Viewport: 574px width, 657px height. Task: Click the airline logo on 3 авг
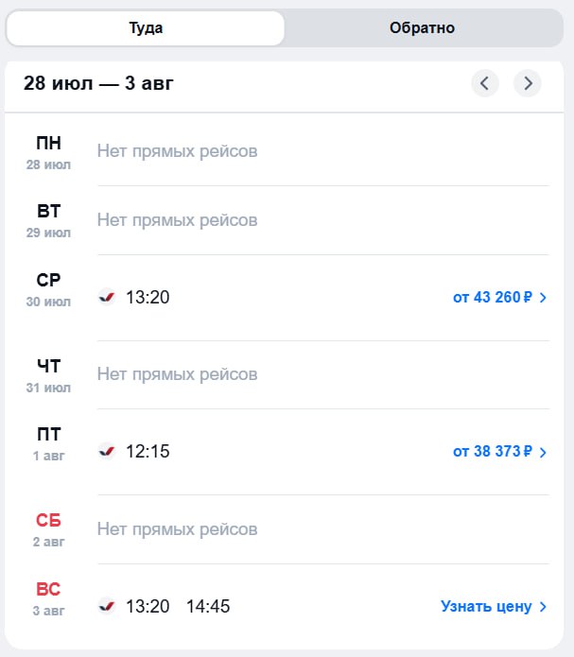pyautogui.click(x=107, y=606)
